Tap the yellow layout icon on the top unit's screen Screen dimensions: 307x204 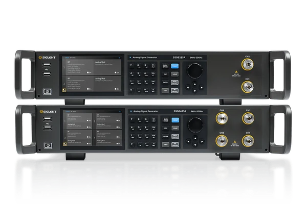pos(64,90)
